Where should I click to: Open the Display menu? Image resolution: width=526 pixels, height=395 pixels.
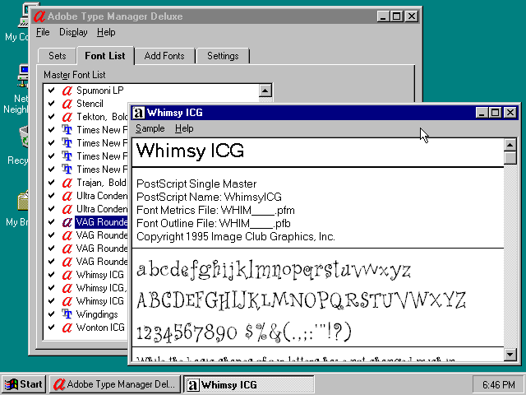(73, 32)
